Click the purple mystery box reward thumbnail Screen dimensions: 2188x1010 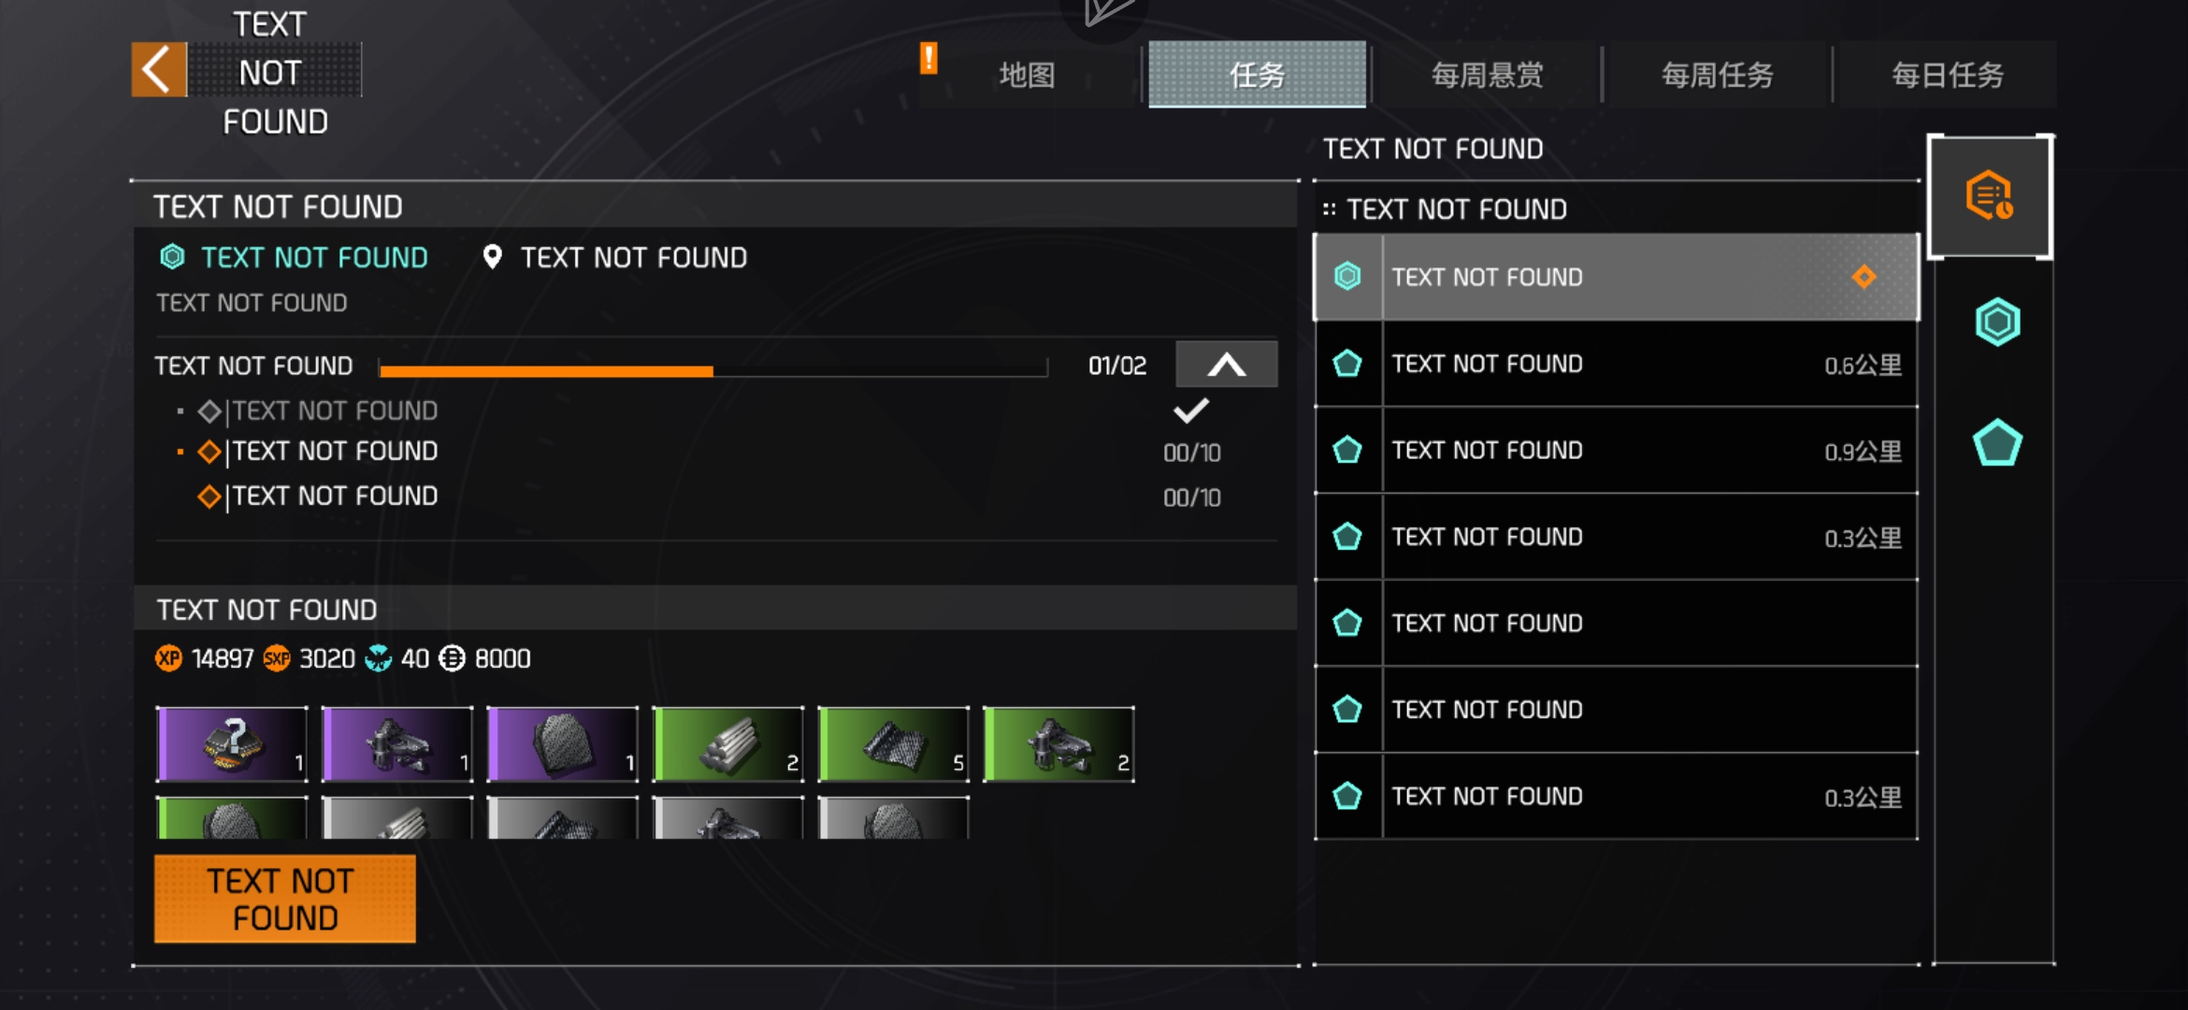pyautogui.click(x=232, y=743)
